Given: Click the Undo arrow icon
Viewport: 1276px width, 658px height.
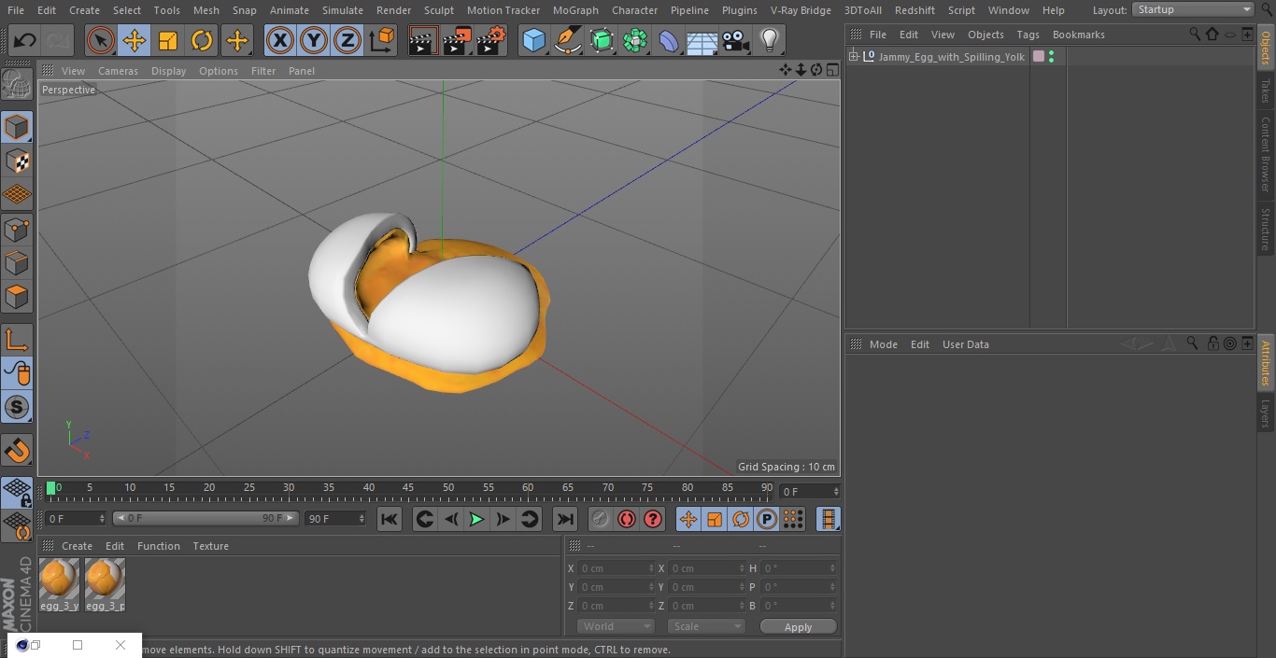Looking at the screenshot, I should (x=25, y=40).
